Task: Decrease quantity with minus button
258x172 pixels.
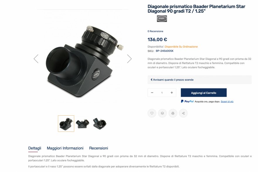Action: (x=152, y=92)
